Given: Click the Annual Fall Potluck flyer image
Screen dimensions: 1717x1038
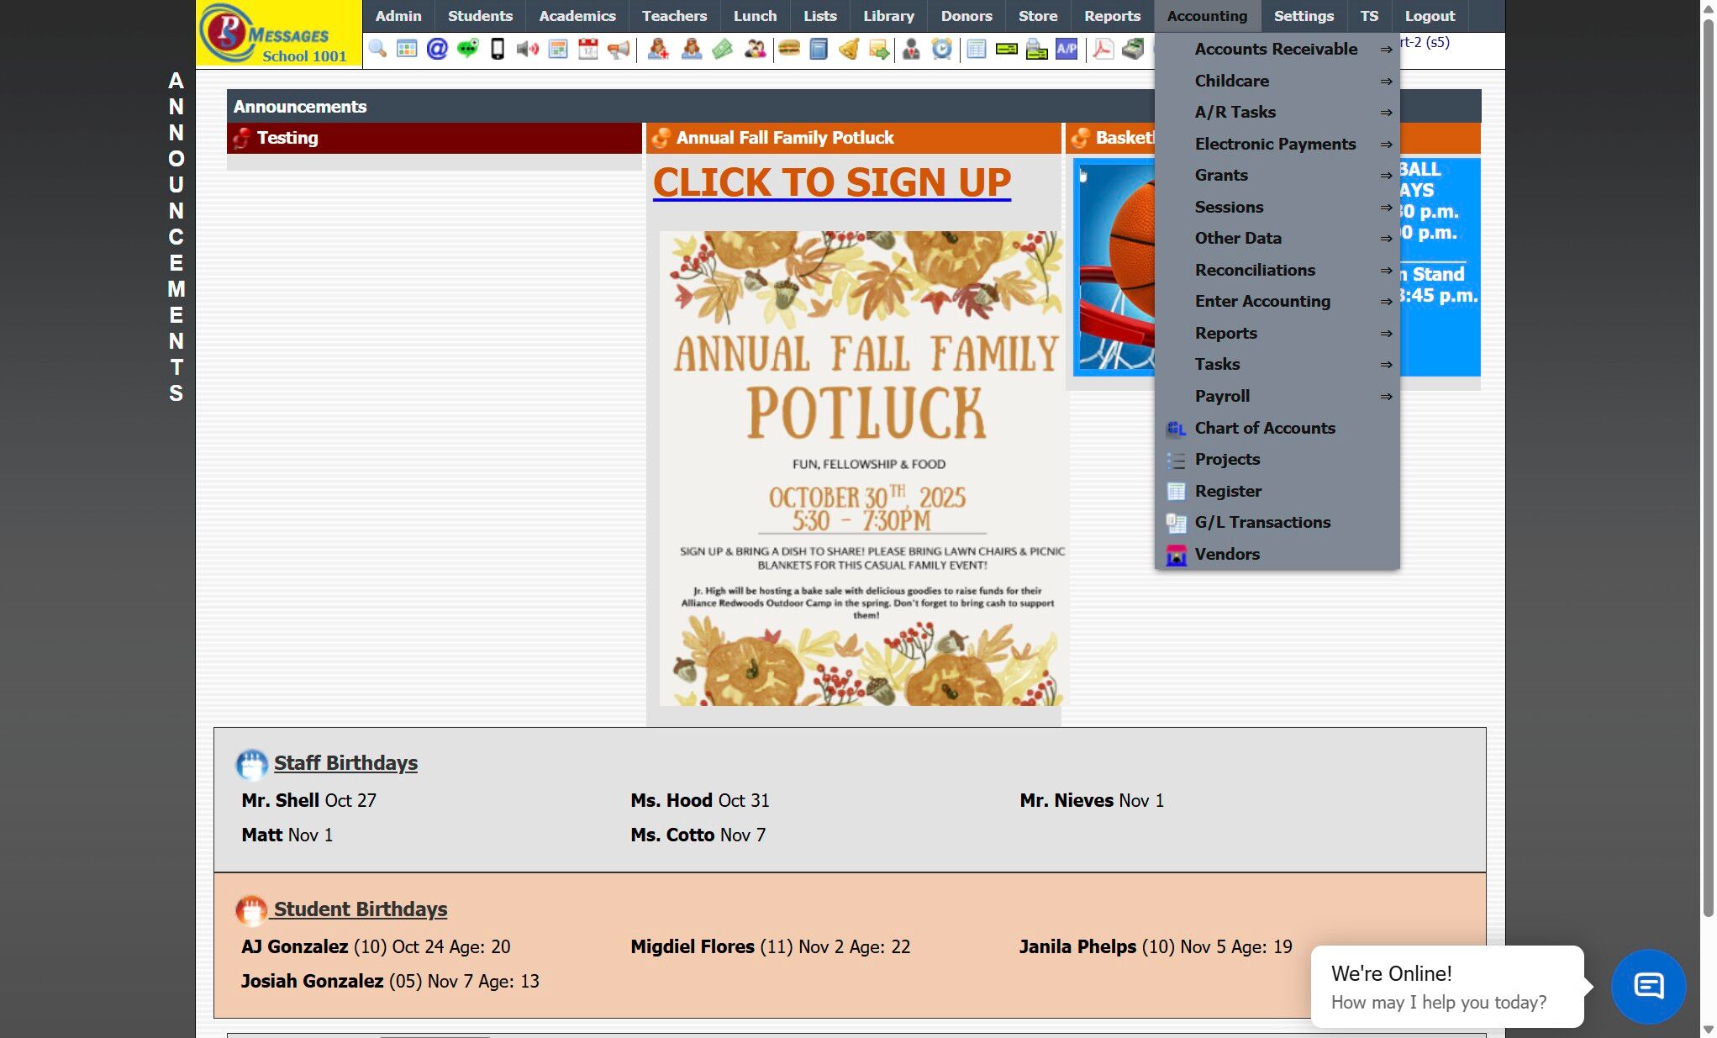Looking at the screenshot, I should pos(861,468).
